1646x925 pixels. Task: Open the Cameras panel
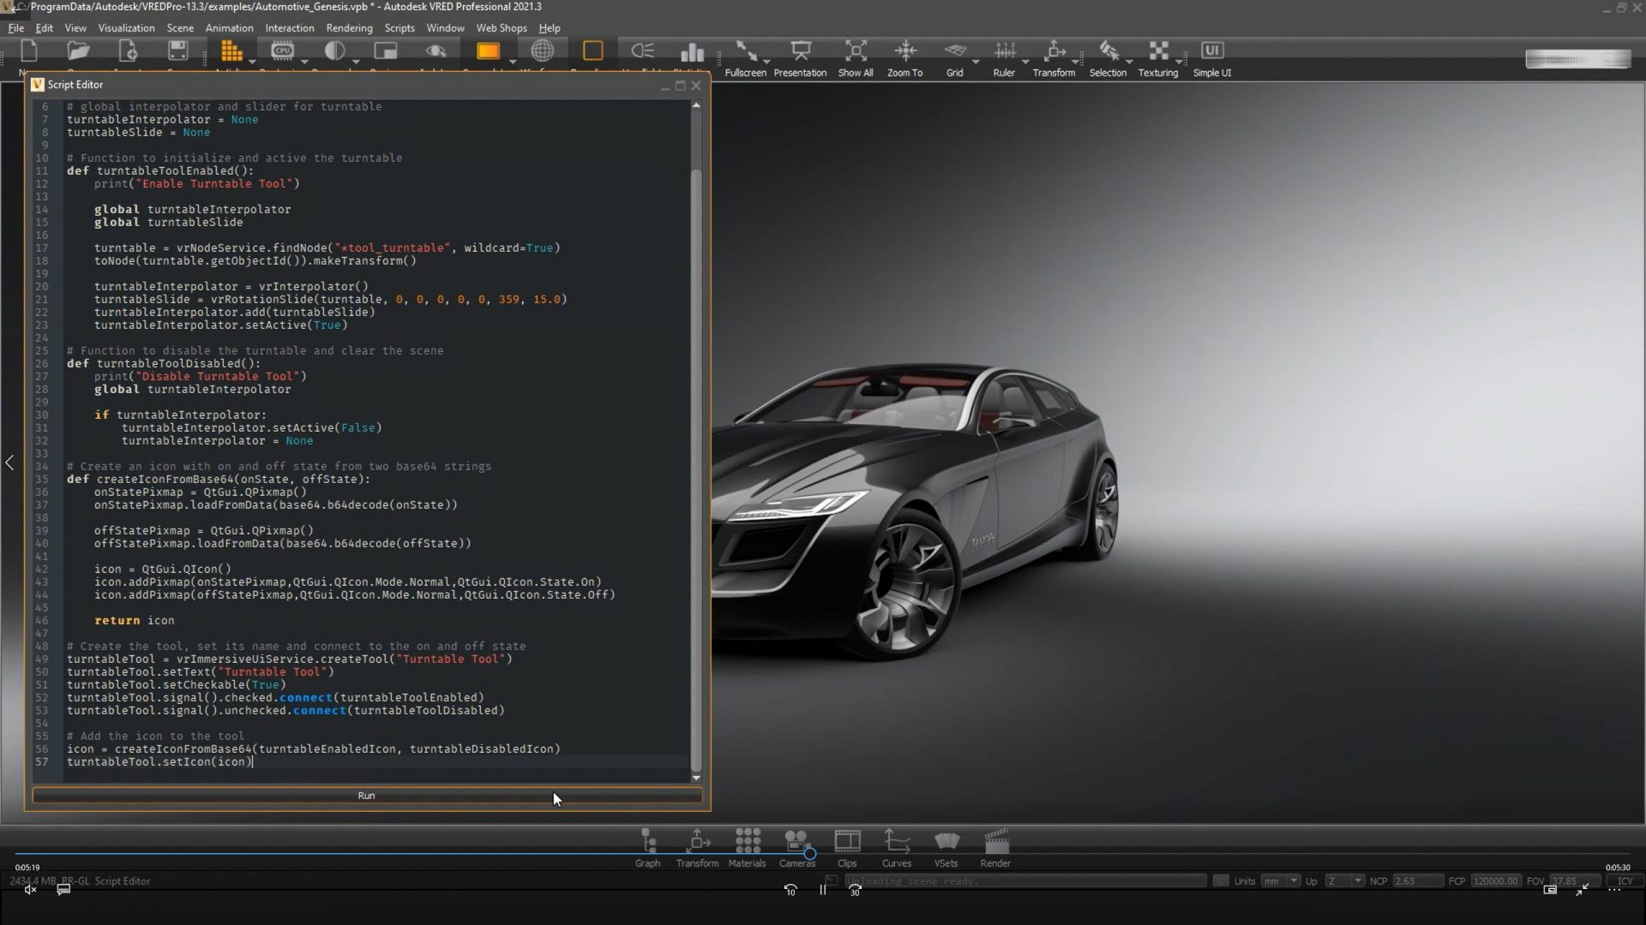796,846
